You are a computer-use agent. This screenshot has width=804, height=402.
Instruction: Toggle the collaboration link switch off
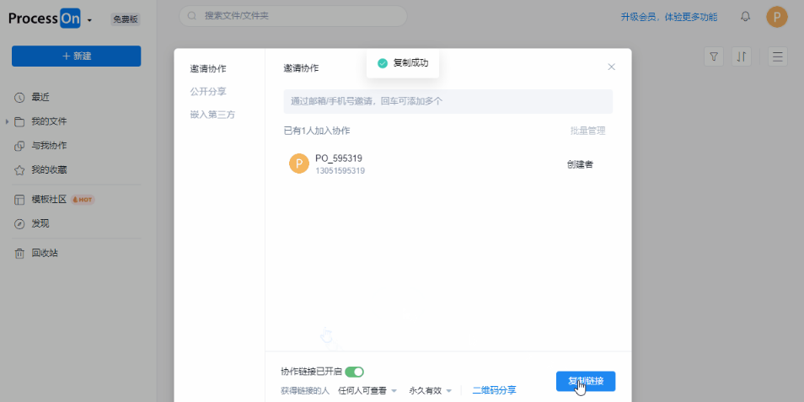(354, 372)
